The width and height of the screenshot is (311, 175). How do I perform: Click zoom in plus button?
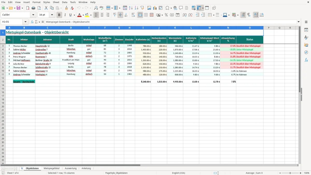coord(301,173)
